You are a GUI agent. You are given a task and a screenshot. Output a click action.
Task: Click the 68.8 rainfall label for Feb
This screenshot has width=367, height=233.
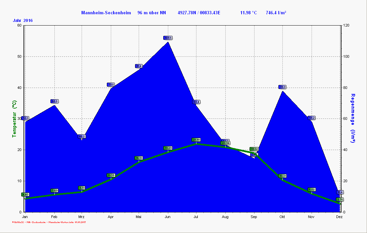click(54, 101)
